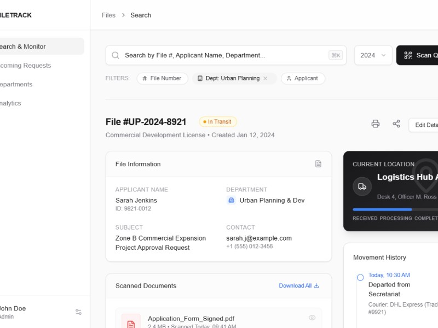
Task: Click Download All for scanned documents
Action: [x=298, y=285]
